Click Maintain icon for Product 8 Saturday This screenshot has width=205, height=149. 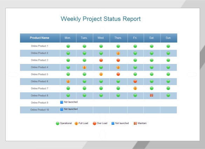pos(151,95)
